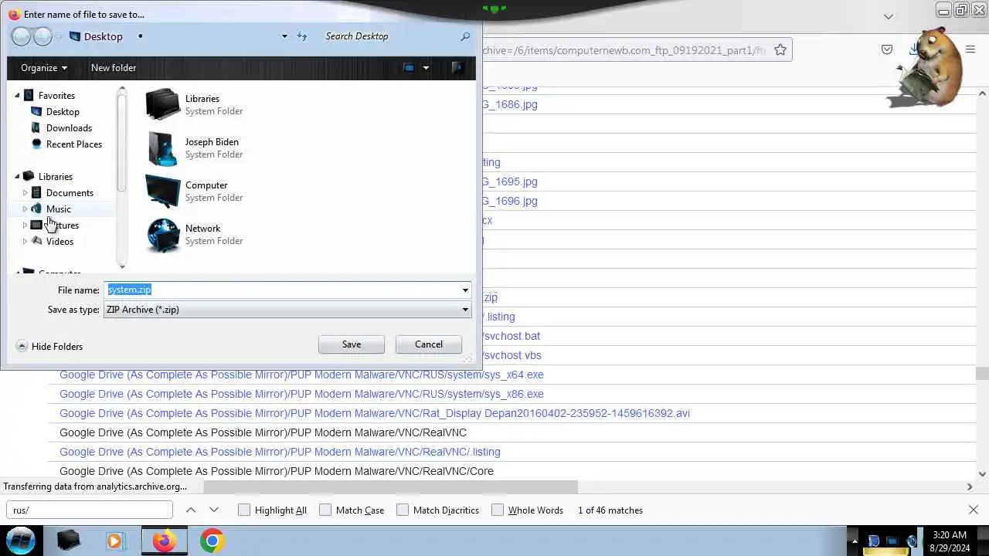Collapse the Favorites tree group
The width and height of the screenshot is (989, 556).
(x=17, y=96)
